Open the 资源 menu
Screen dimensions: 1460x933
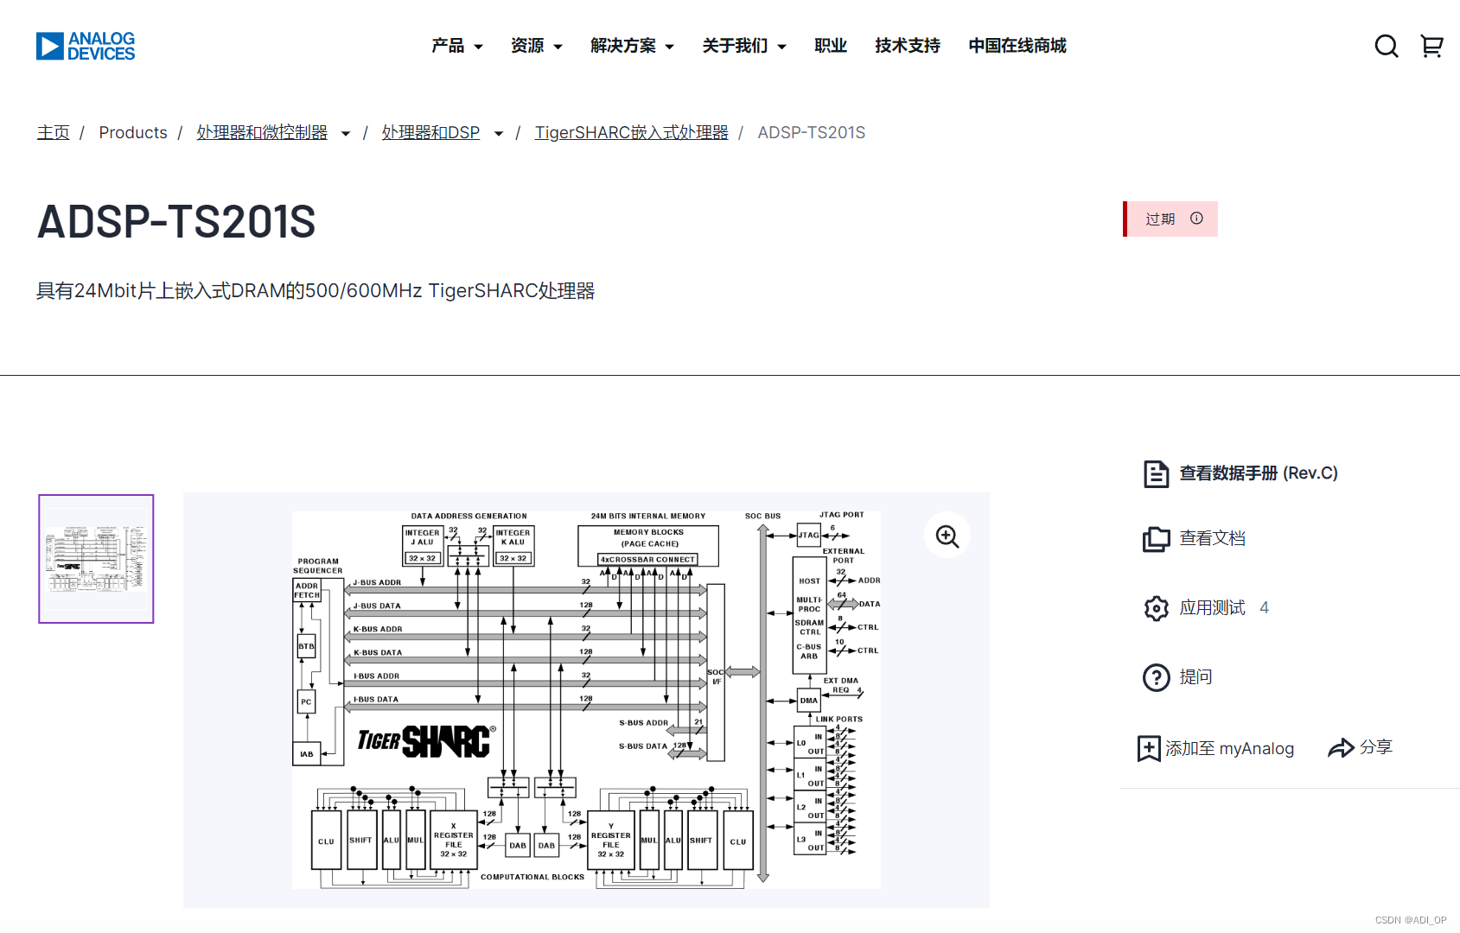pos(536,46)
